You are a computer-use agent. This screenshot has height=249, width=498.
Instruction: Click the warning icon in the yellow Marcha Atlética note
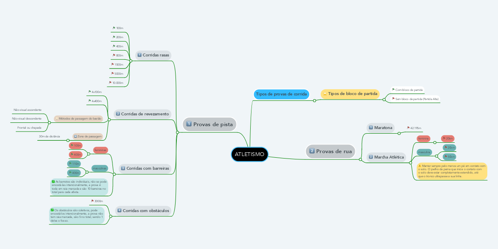click(x=420, y=166)
